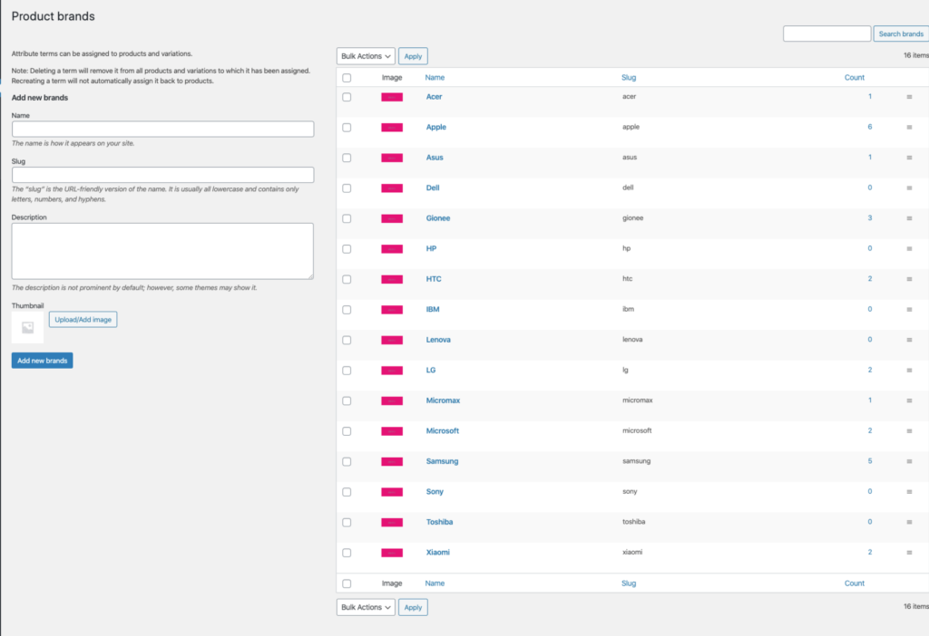This screenshot has width=929, height=636.
Task: Click the drag handle icon for LG
Action: pyautogui.click(x=909, y=371)
